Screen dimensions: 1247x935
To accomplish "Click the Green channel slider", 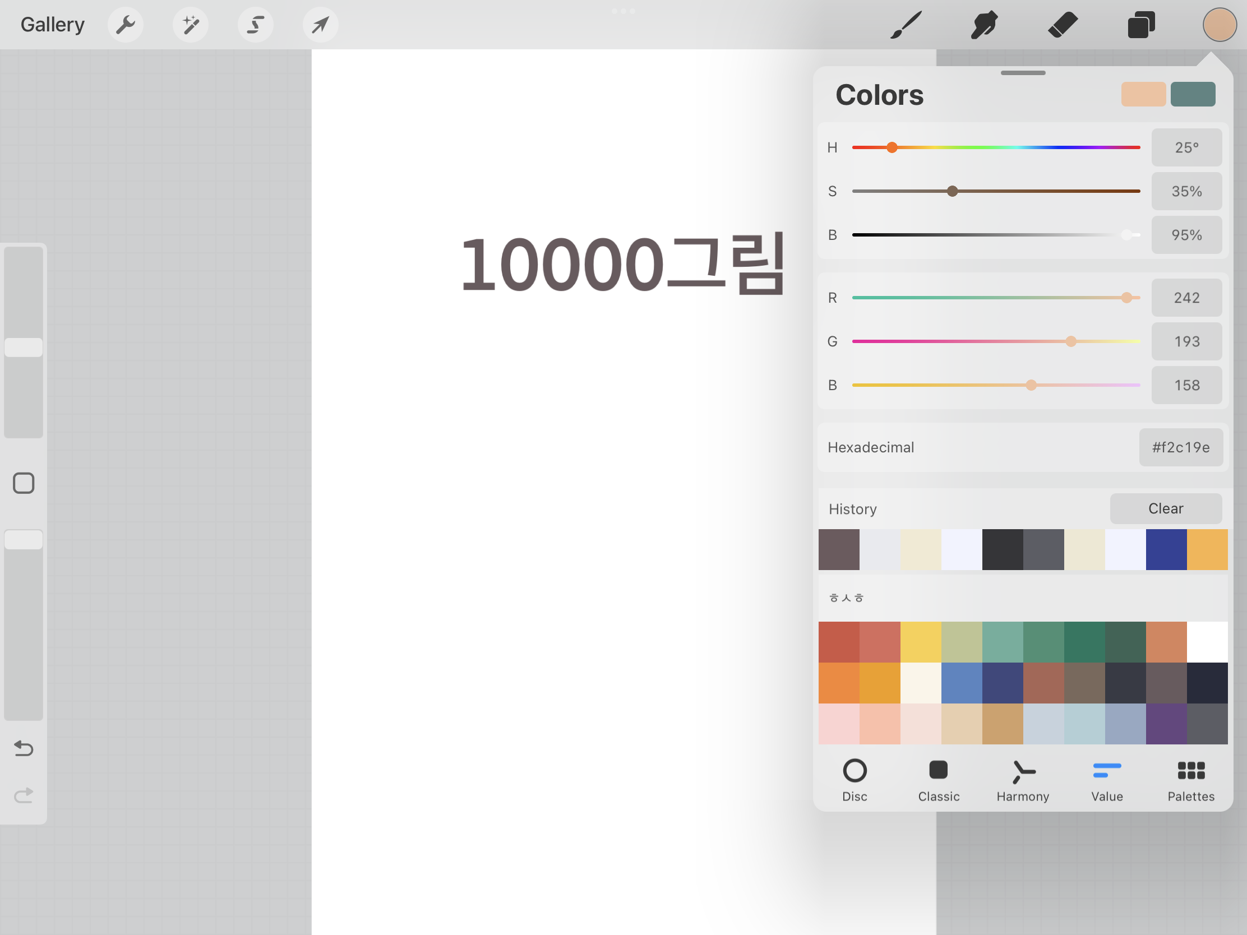I will click(996, 341).
